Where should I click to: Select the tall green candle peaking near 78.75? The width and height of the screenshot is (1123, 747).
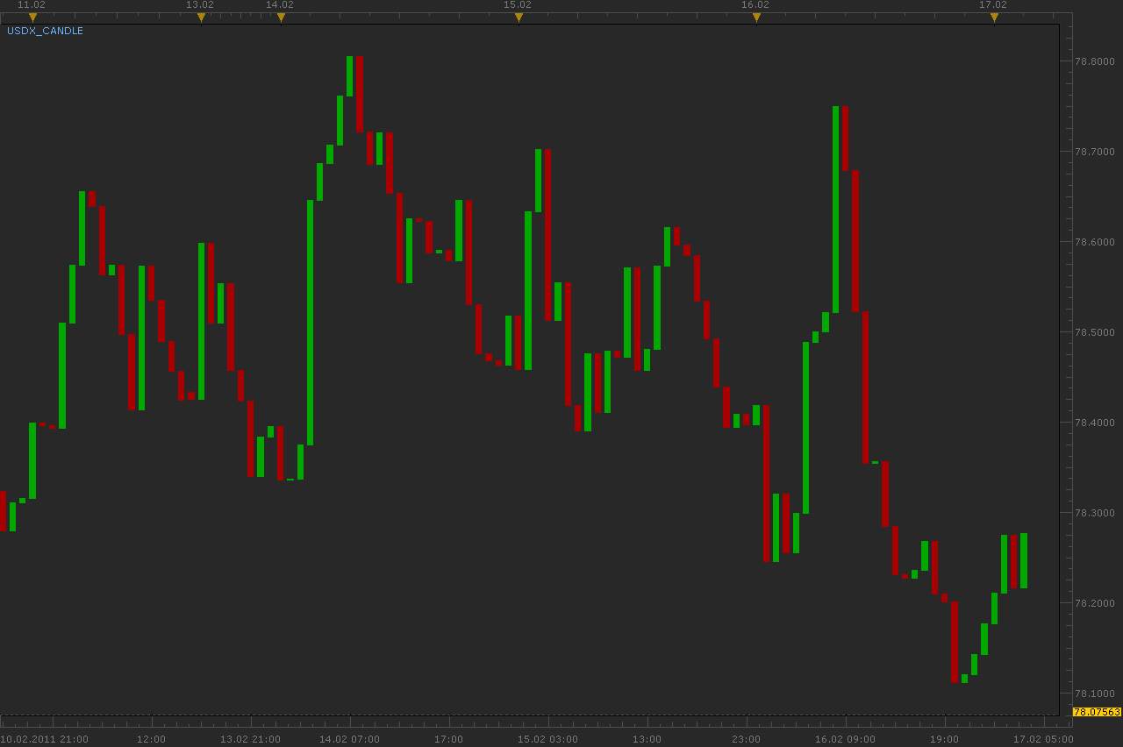pyautogui.click(x=835, y=210)
